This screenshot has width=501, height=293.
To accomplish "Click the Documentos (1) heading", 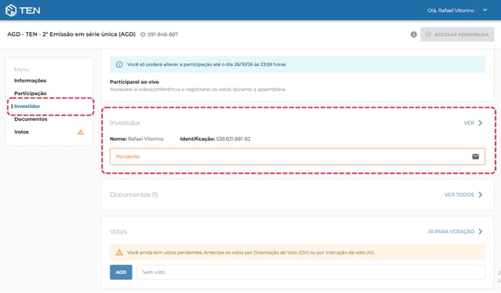I will point(134,195).
